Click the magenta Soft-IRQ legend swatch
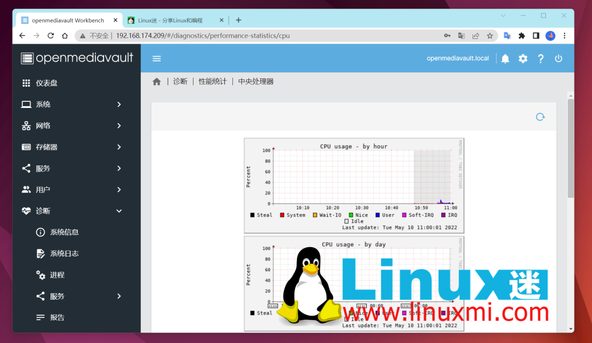 tap(405, 215)
